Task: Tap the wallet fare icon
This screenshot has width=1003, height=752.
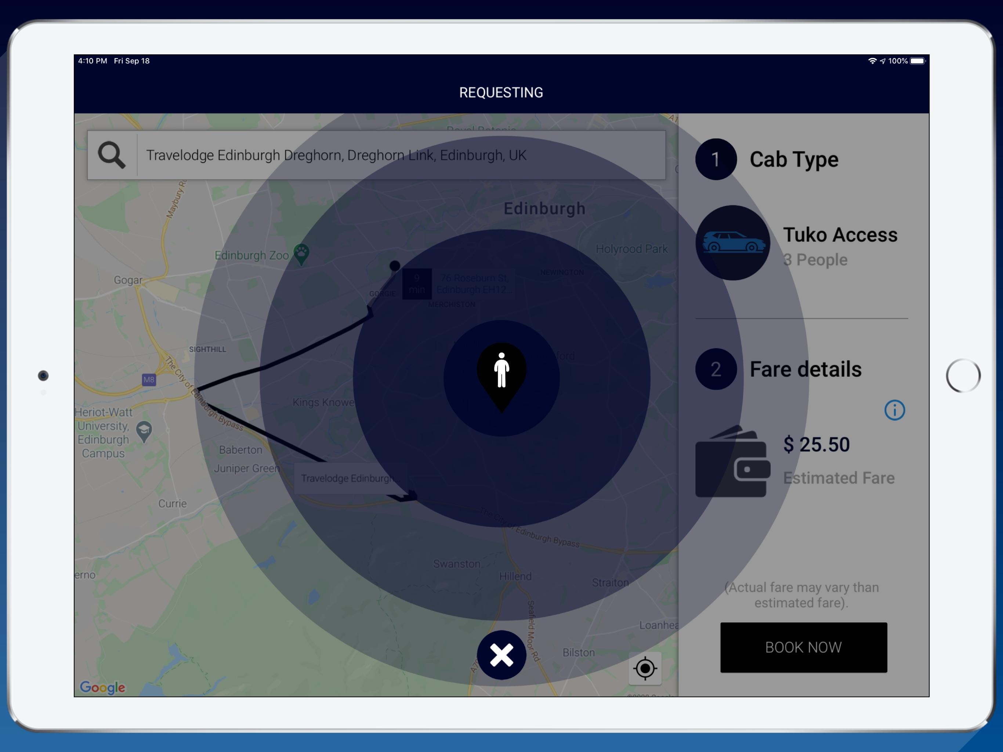Action: coord(733,462)
